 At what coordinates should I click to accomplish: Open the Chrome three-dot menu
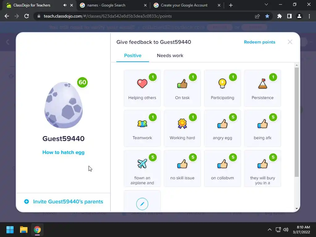point(309,16)
